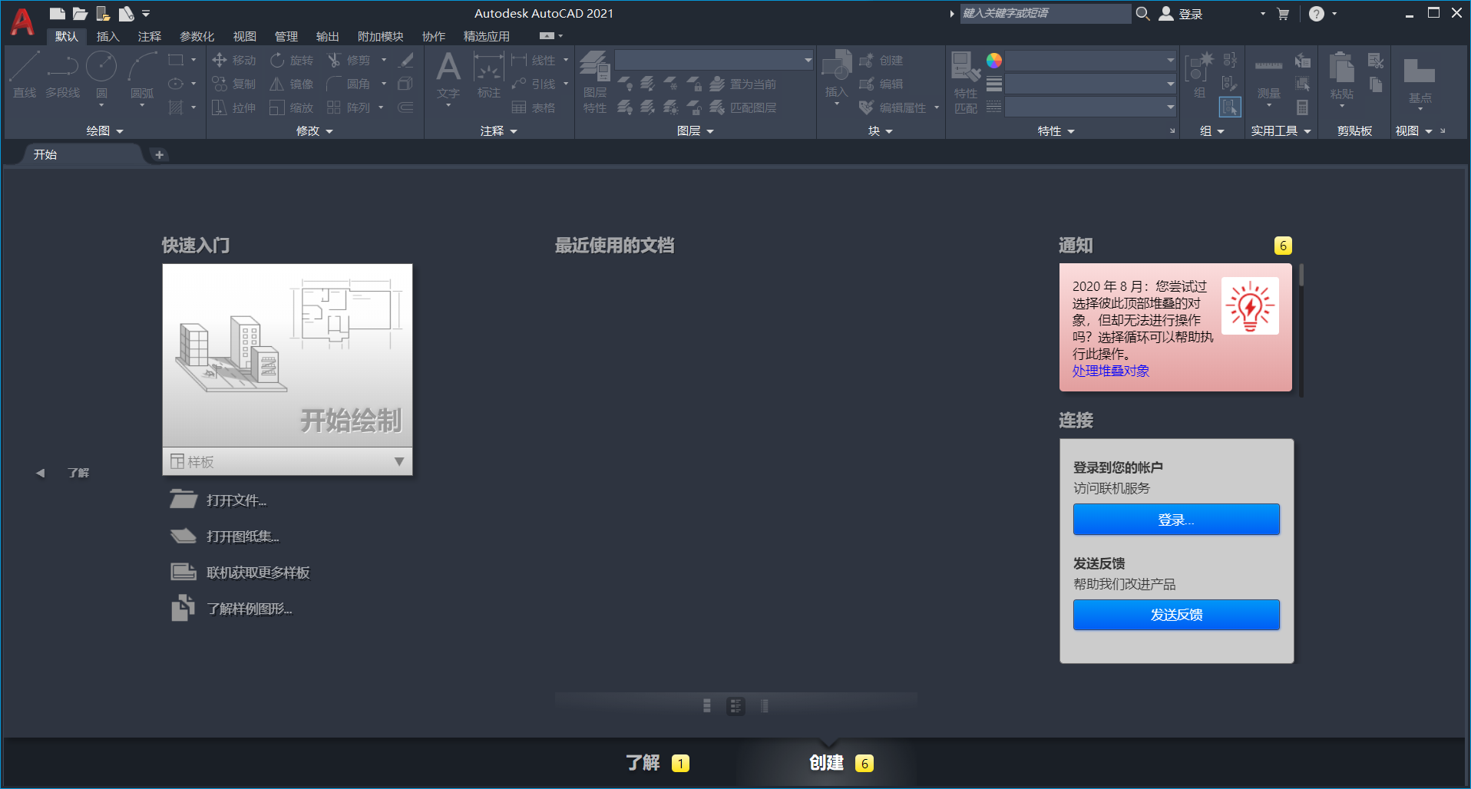Click 打开文件... link
This screenshot has width=1471, height=789.
coord(236,500)
